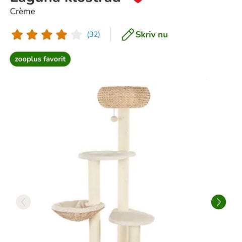Click the round middle platform of cat tree
The width and height of the screenshot is (242, 242).
click(x=107, y=155)
